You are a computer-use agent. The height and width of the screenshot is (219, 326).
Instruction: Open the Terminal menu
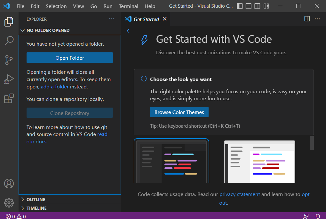tap(129, 6)
